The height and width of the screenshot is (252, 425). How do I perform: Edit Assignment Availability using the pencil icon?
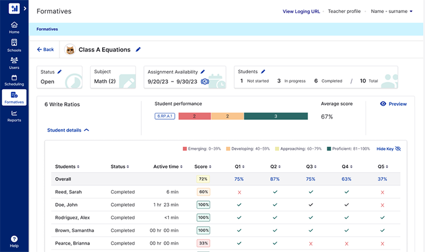(x=202, y=71)
